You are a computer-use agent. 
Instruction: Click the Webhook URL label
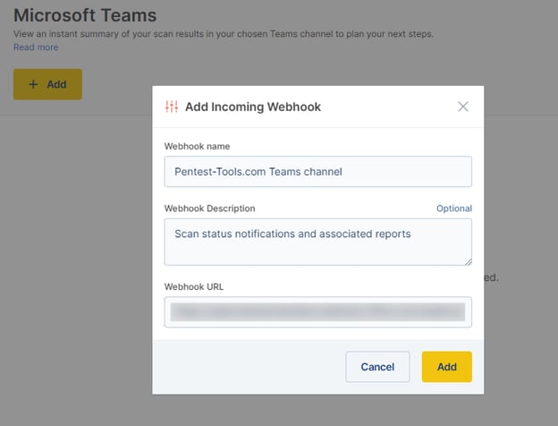coord(194,286)
